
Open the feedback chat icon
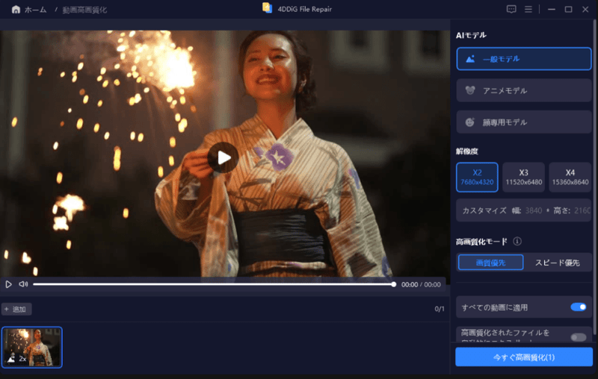[511, 10]
